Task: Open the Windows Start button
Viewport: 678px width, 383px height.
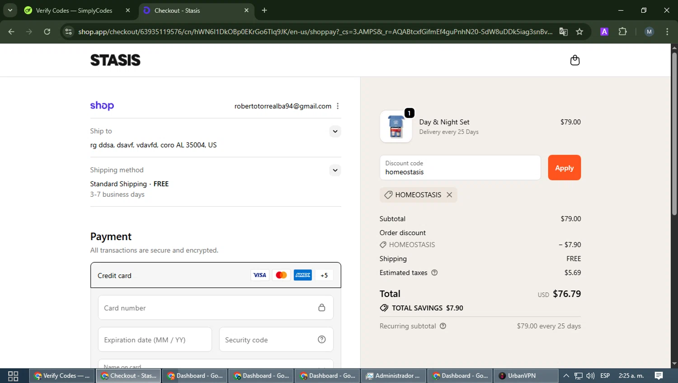Action: pos(13,376)
